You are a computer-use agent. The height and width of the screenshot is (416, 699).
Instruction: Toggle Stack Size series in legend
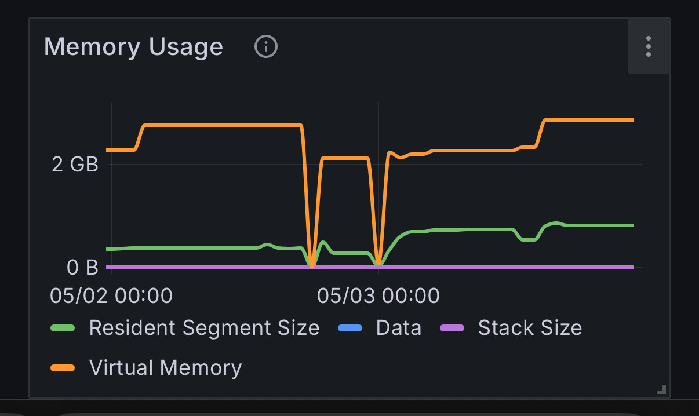pos(530,328)
